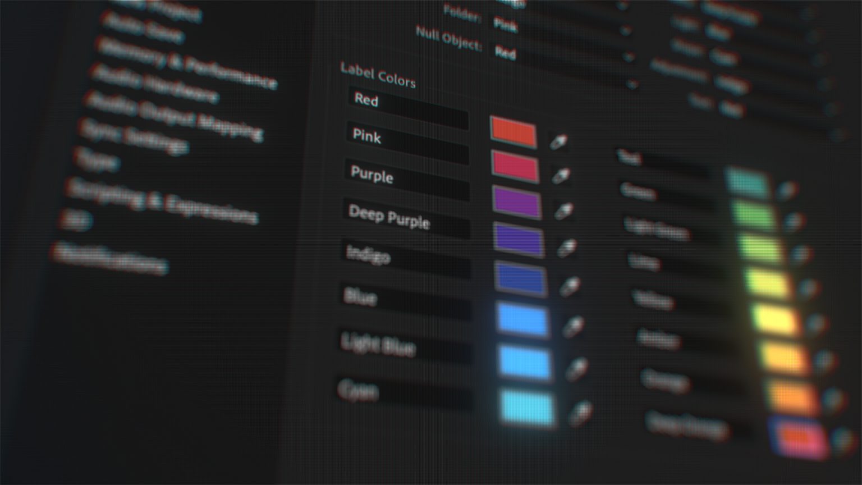Choose the eyedropper for the Light Blue label
The height and width of the screenshot is (485, 862).
(576, 369)
